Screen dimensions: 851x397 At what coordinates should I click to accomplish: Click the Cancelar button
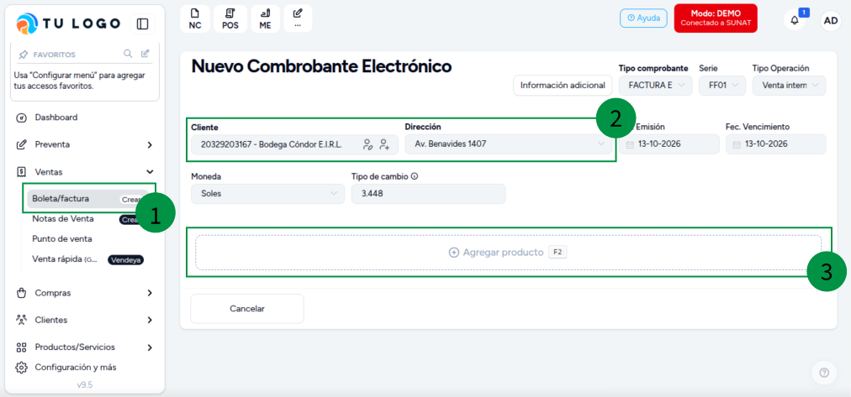click(247, 309)
